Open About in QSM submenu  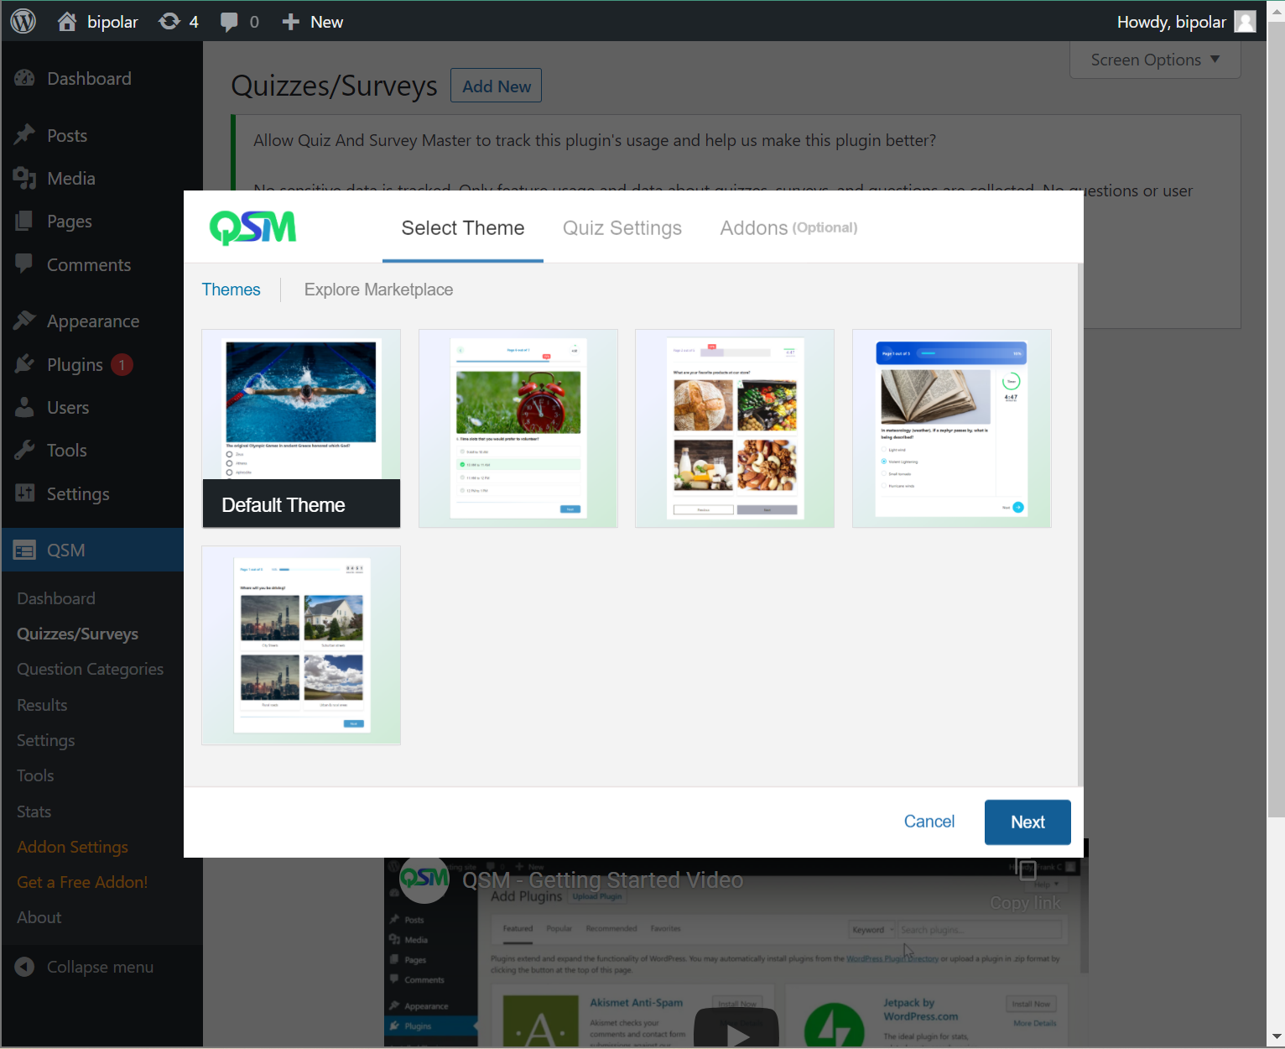coord(39,917)
